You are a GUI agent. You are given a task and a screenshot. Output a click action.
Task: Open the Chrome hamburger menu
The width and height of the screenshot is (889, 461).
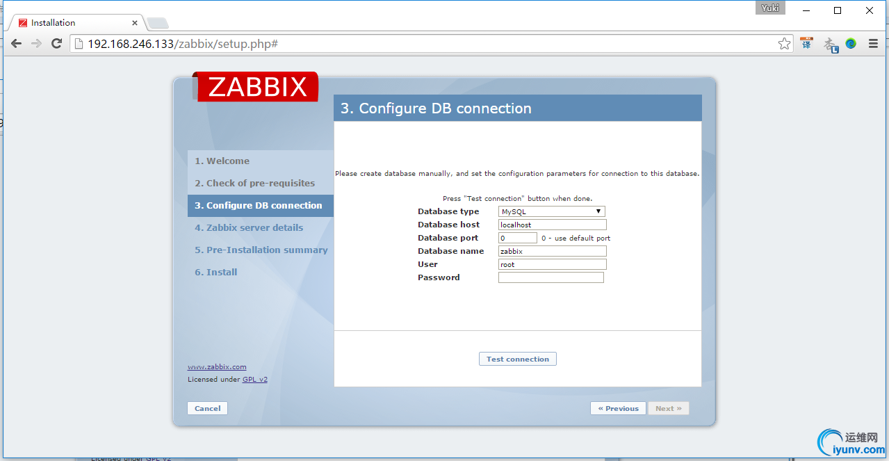point(873,43)
